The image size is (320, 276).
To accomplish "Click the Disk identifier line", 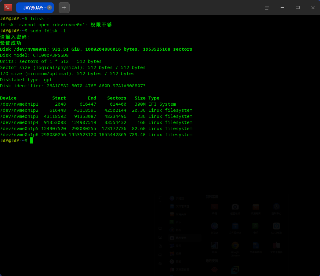I will (73, 86).
